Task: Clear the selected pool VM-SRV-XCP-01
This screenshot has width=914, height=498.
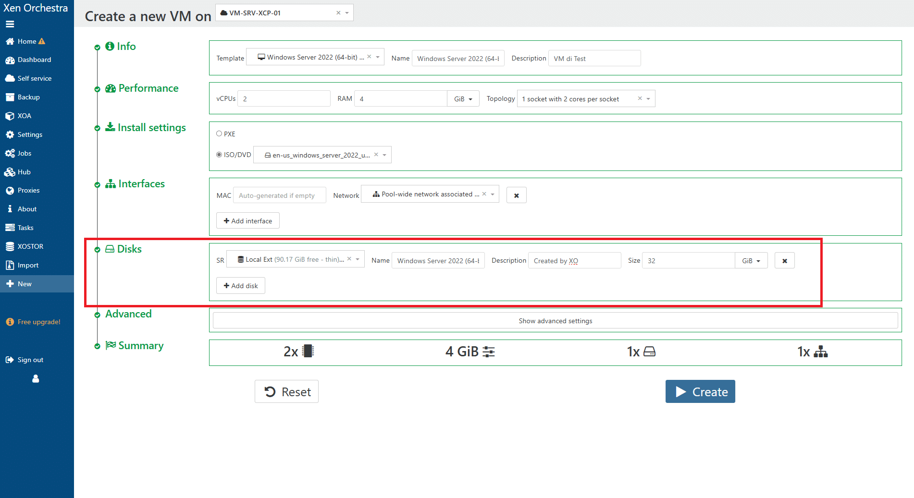Action: pos(338,13)
